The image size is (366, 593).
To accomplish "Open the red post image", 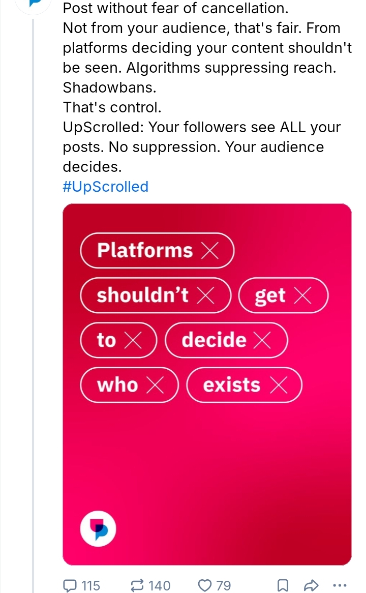I will (207, 458).
